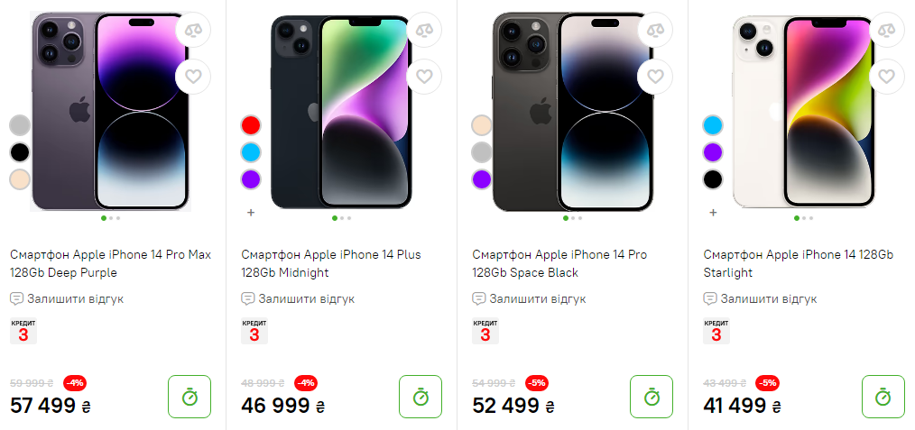Show more color options for iPhone 14 Starlight
915x430 pixels.
(713, 213)
